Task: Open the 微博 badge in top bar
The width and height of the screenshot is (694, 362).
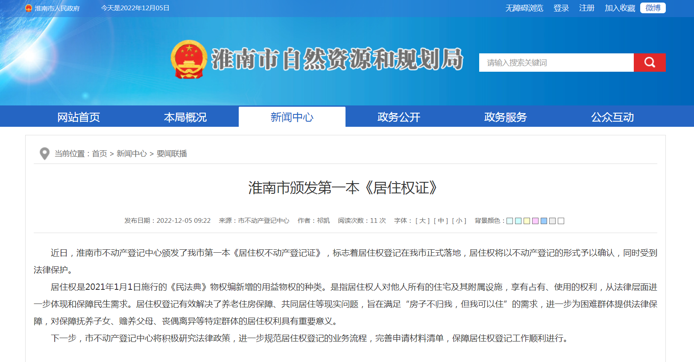Action: tap(653, 8)
